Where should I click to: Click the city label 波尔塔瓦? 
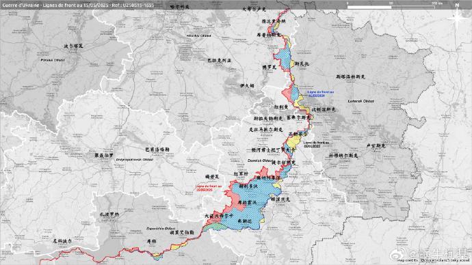pos(73,46)
